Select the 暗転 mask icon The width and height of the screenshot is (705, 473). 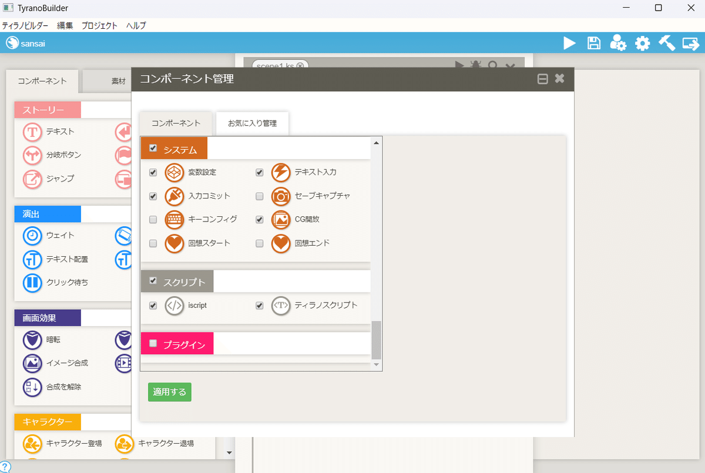pyautogui.click(x=32, y=340)
